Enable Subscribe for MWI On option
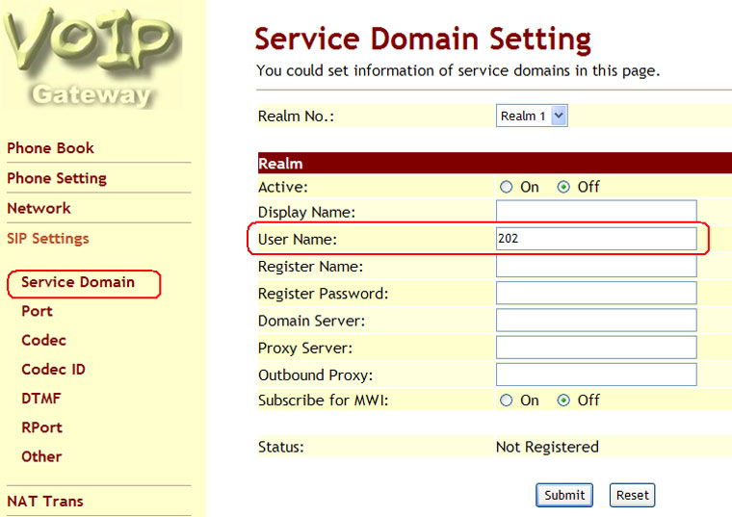 (507, 401)
